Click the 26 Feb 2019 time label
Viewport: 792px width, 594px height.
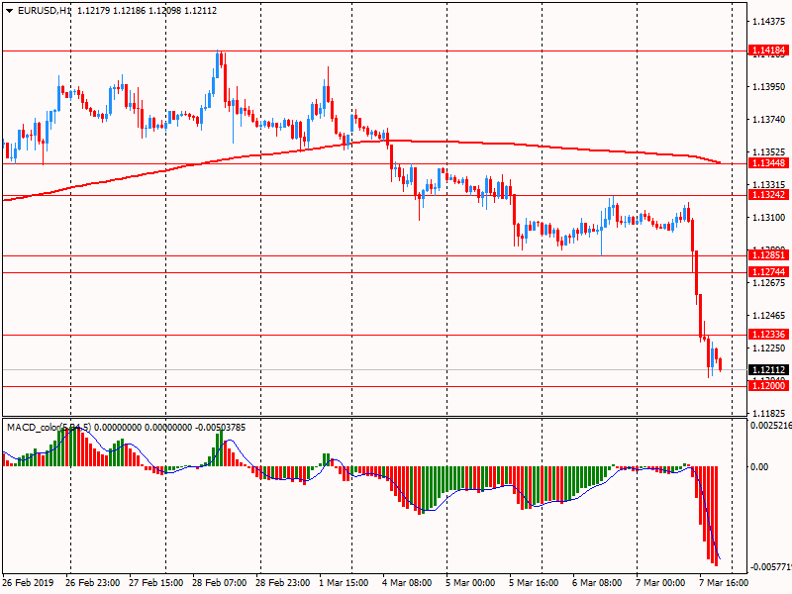click(28, 582)
